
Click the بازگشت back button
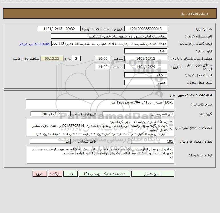tap(55, 174)
